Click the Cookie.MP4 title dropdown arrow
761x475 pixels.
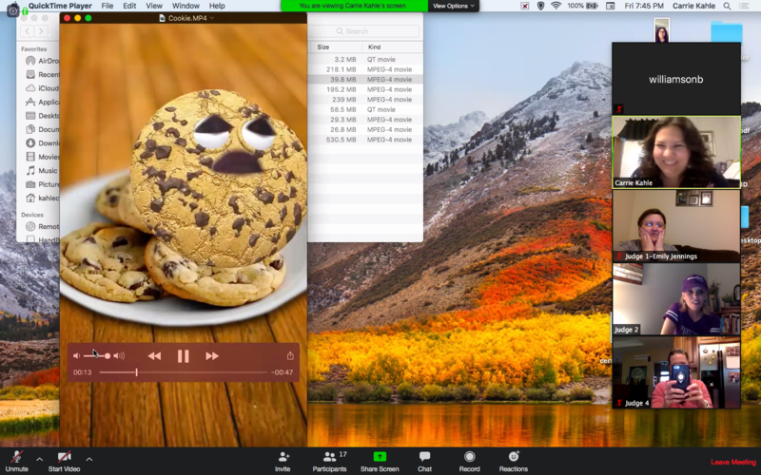tap(212, 18)
